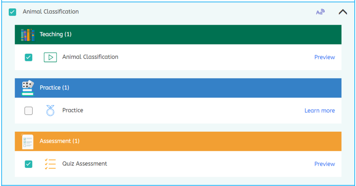Click the Animal Classification section title text
This screenshot has width=356, height=186.
pyautogui.click(x=51, y=12)
